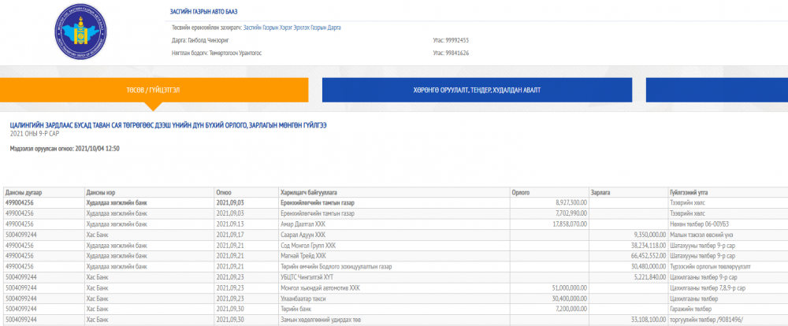Click the Дансны дугаар column header
Image resolution: width=788 pixels, height=326 pixels.
click(43, 192)
